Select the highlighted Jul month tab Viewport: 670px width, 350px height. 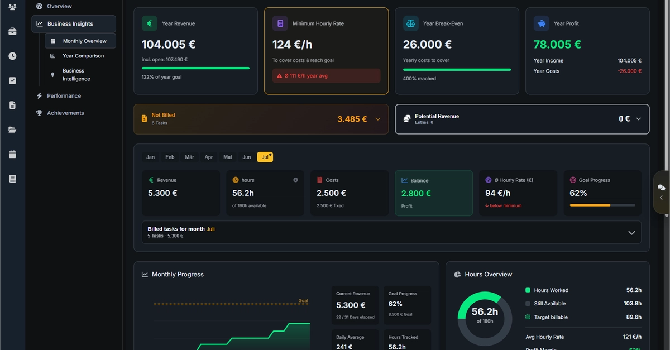[x=265, y=157]
